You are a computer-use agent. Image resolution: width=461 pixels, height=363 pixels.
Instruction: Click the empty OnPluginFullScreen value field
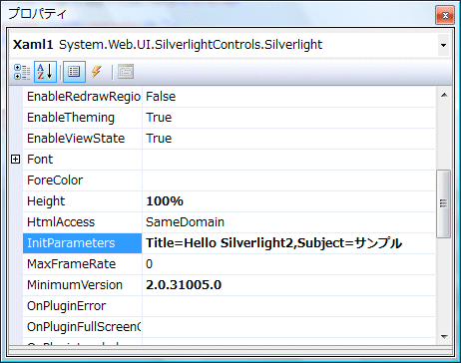tap(288, 327)
